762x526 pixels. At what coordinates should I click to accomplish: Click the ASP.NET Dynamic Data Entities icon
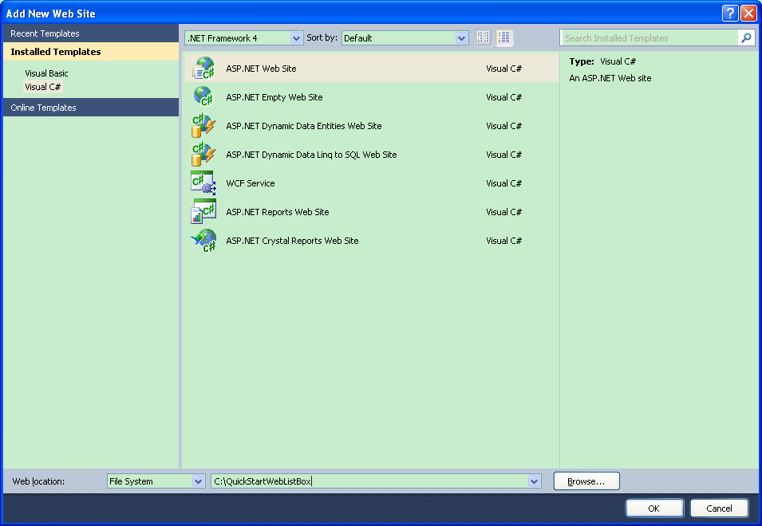pyautogui.click(x=205, y=125)
